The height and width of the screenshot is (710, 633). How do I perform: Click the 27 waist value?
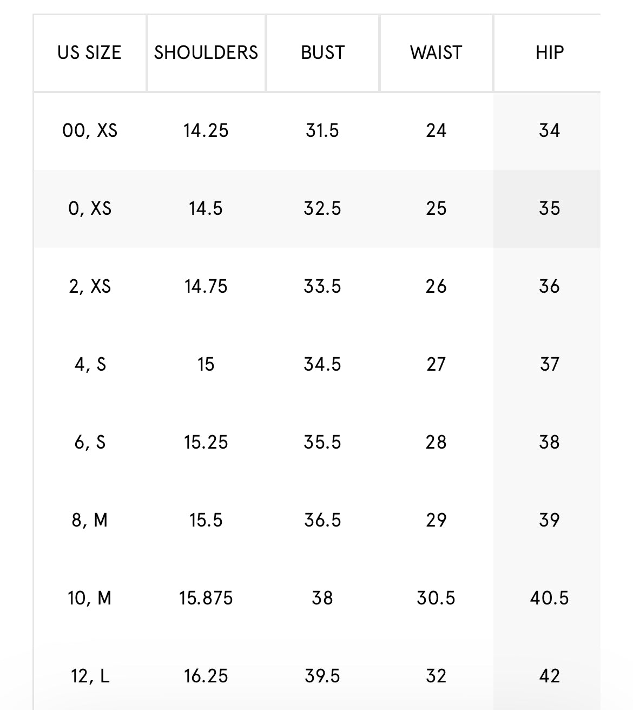436,364
